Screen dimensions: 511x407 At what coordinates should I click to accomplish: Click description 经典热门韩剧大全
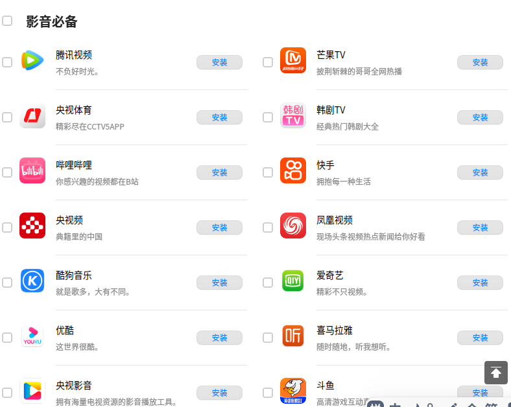pyautogui.click(x=348, y=126)
